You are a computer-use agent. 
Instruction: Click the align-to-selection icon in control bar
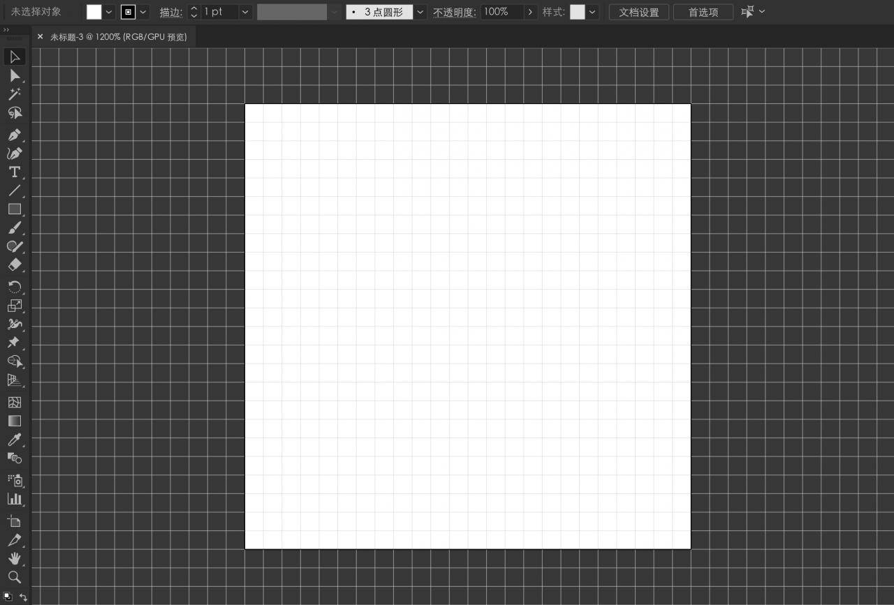[747, 11]
